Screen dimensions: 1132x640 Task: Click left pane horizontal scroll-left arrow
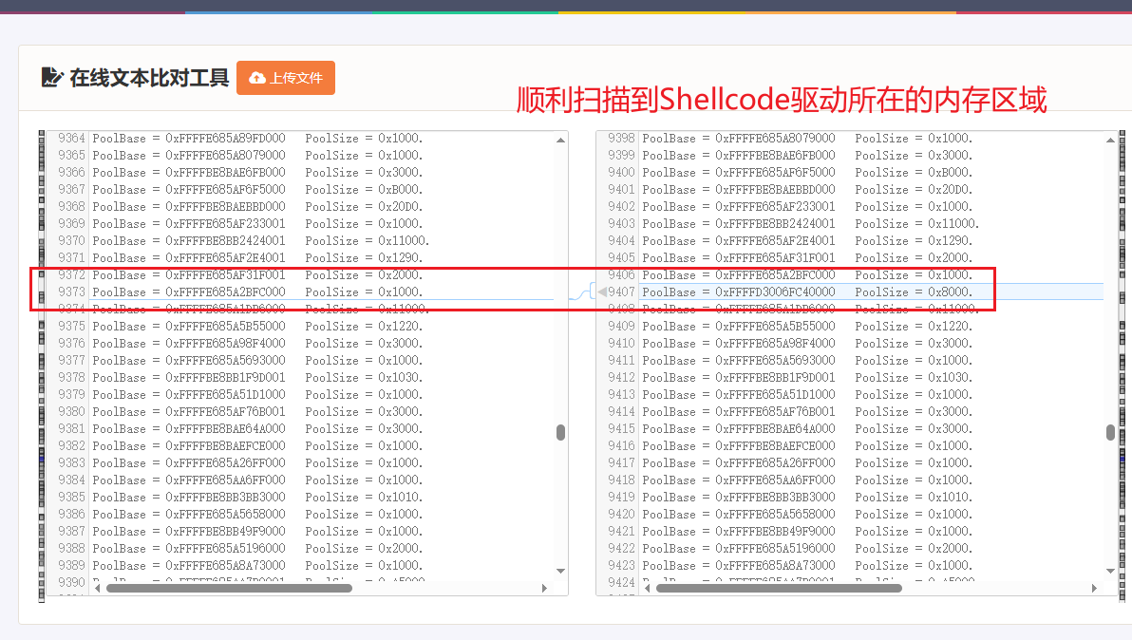(98, 588)
